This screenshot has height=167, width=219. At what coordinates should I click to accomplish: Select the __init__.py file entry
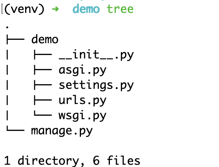(x=96, y=55)
